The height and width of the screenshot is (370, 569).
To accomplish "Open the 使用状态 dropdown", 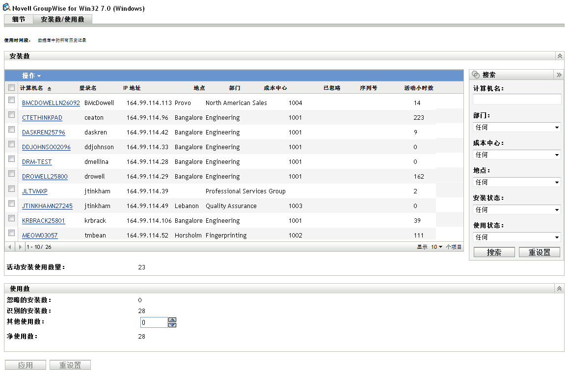I will [x=517, y=237].
